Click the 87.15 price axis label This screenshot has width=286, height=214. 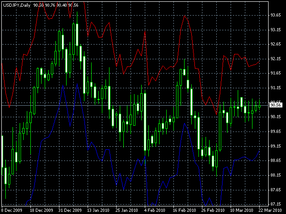276,204
